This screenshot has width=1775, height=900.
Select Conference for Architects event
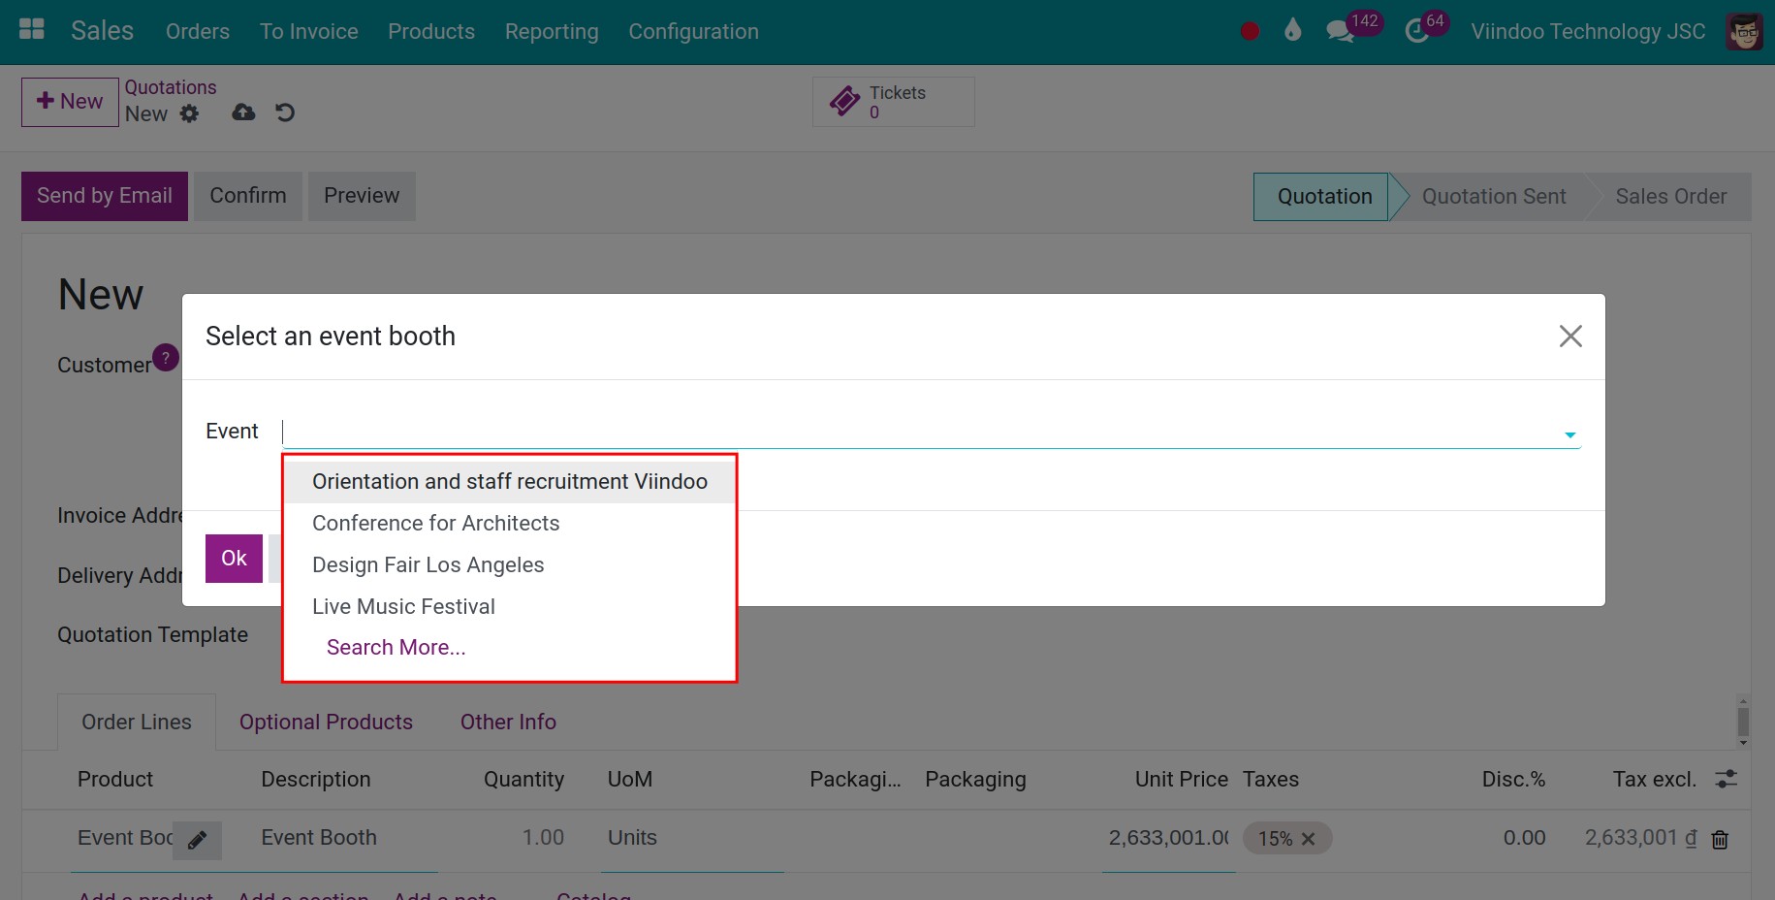[510, 524]
